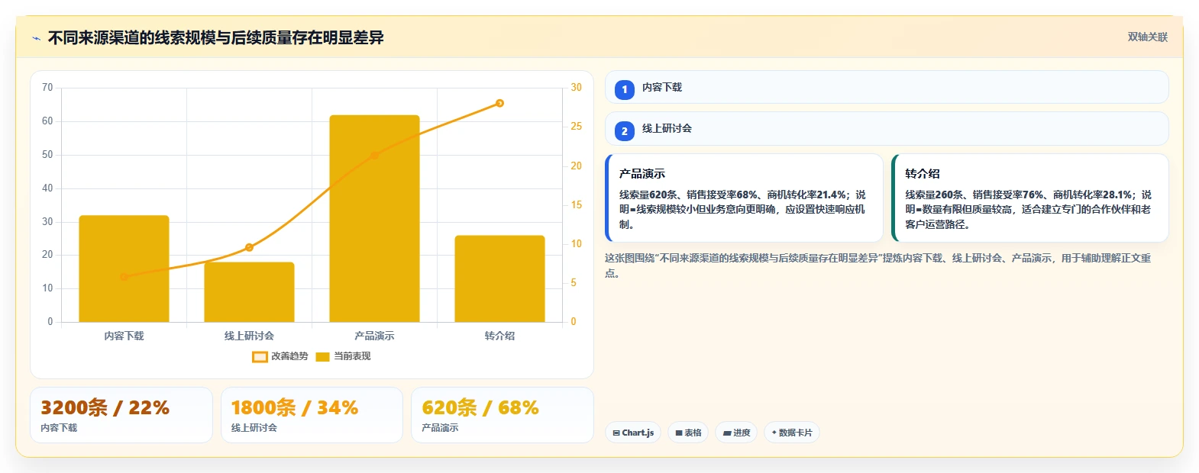Click the 改善趋势 legend color swatch
This screenshot has height=473, width=1199.
(x=260, y=356)
